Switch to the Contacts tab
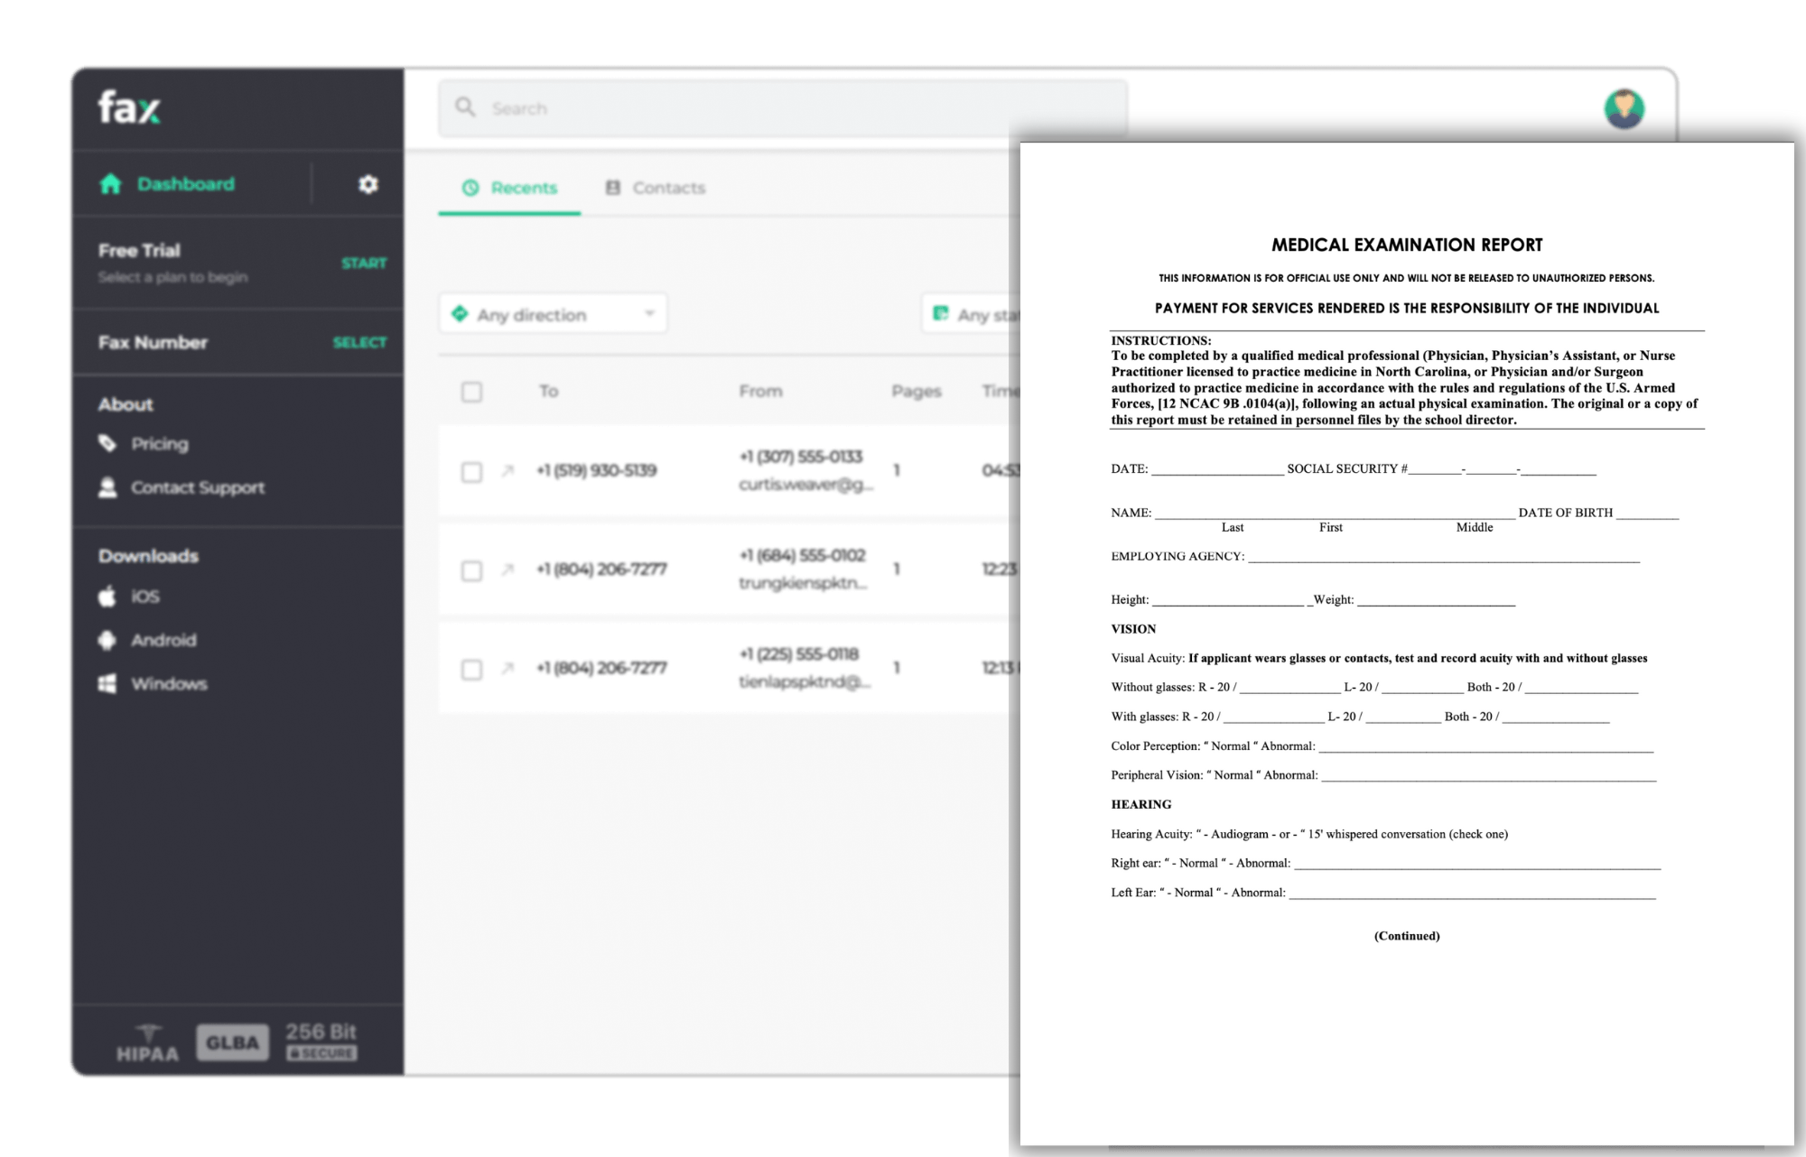Viewport: 1806px width, 1157px height. pos(656,188)
